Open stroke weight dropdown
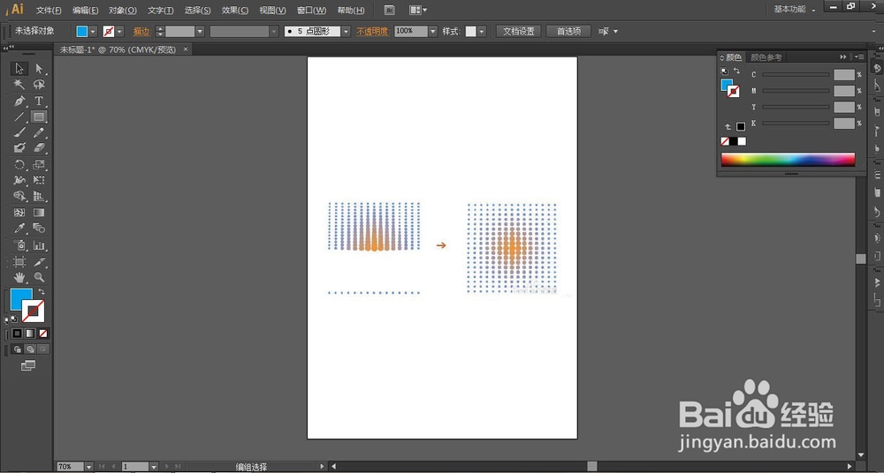884x473 pixels. tap(200, 32)
